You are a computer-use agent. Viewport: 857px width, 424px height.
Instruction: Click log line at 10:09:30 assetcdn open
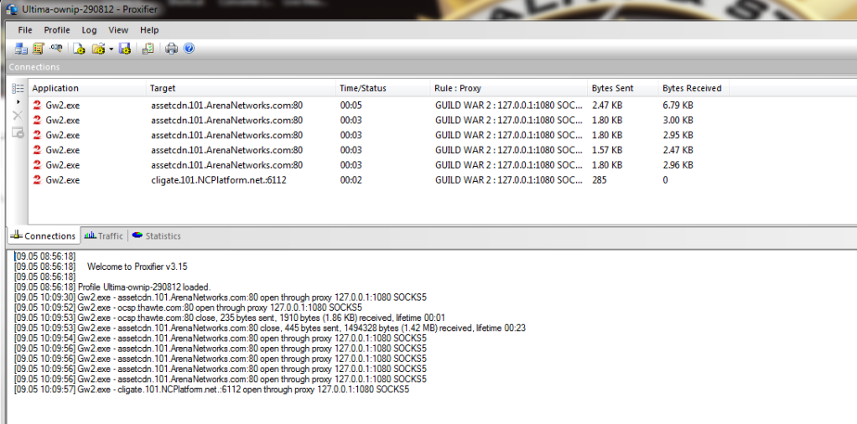(x=221, y=297)
